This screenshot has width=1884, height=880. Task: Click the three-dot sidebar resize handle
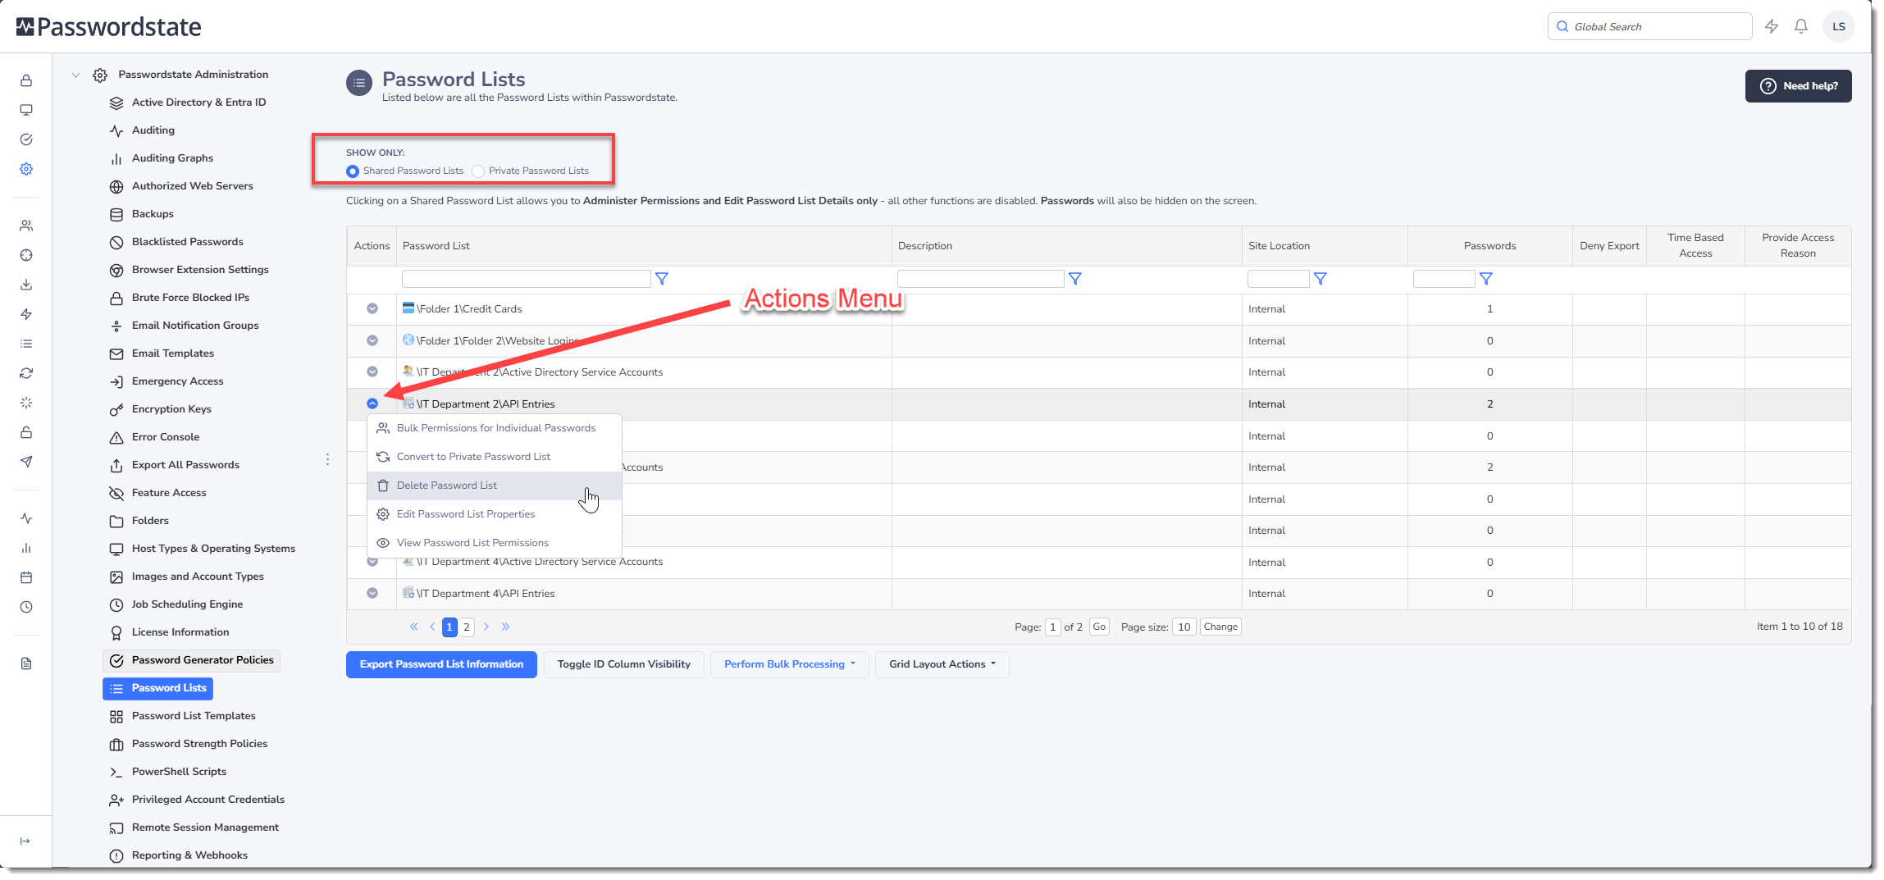(x=327, y=459)
